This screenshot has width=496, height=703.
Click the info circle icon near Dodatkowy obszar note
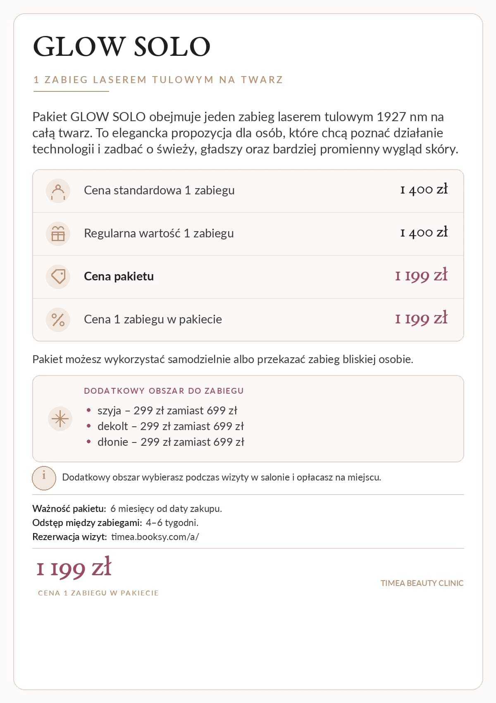tap(44, 478)
